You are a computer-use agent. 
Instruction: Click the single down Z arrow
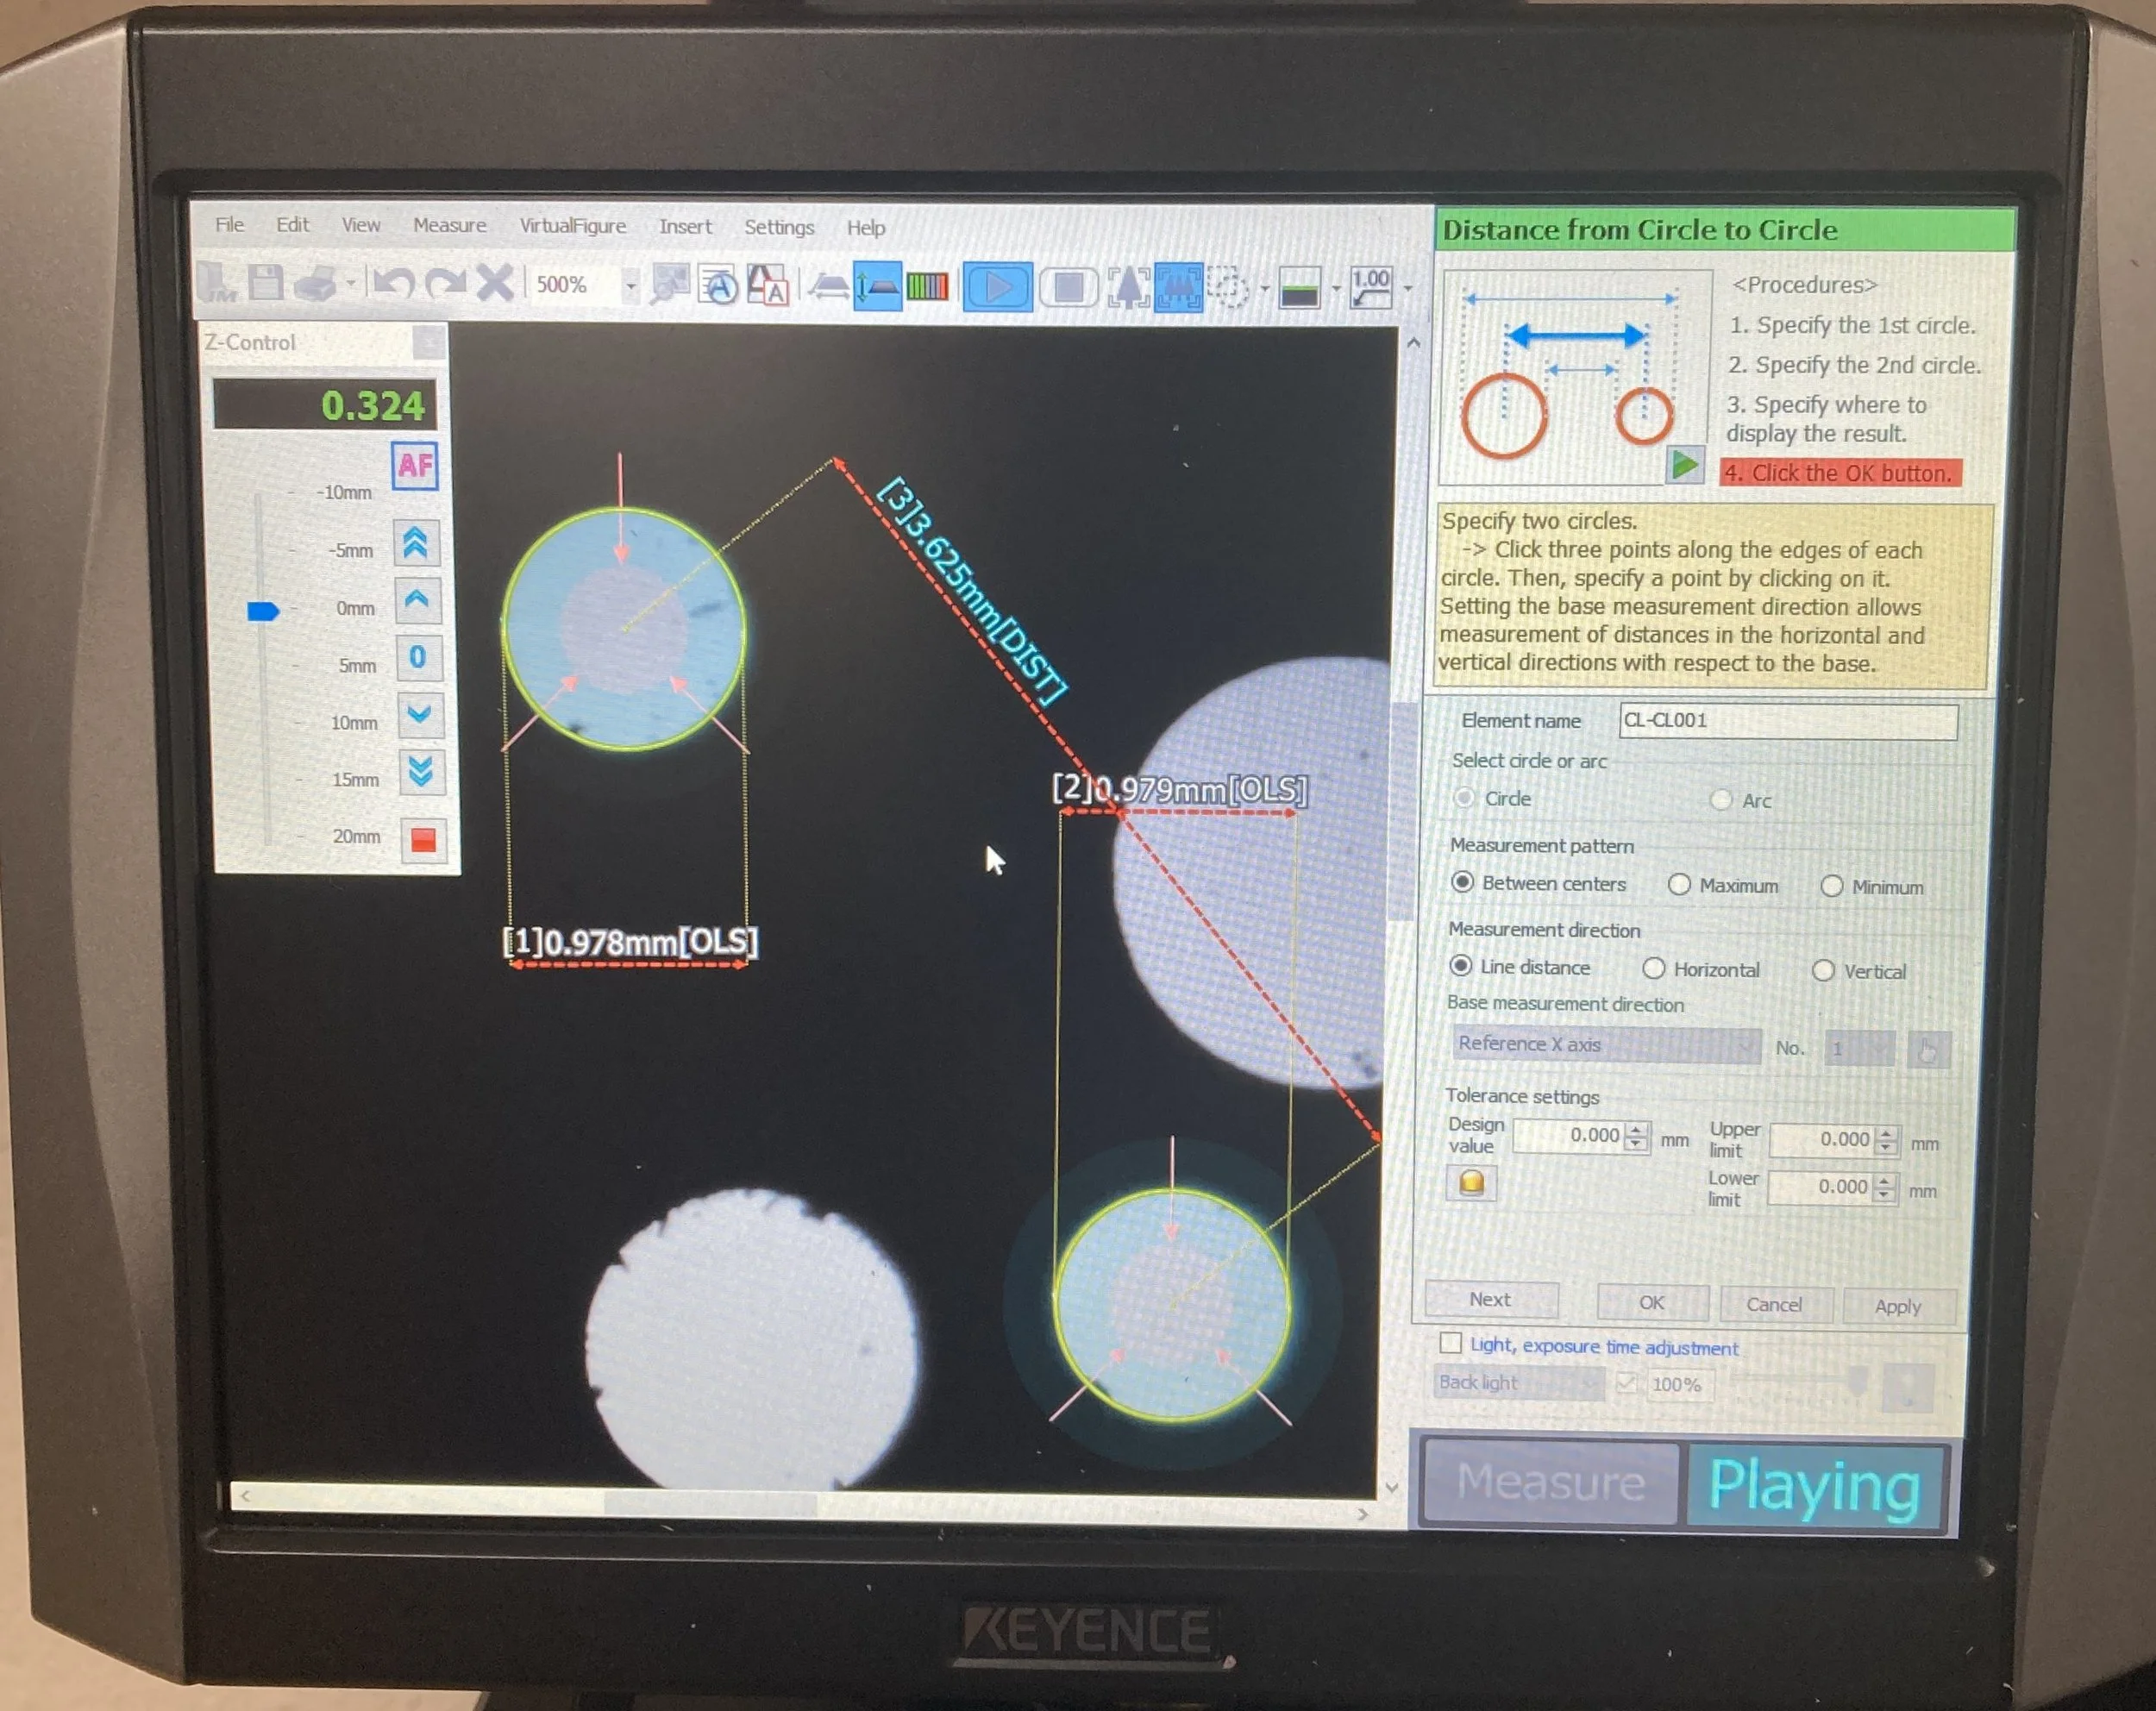click(x=419, y=714)
